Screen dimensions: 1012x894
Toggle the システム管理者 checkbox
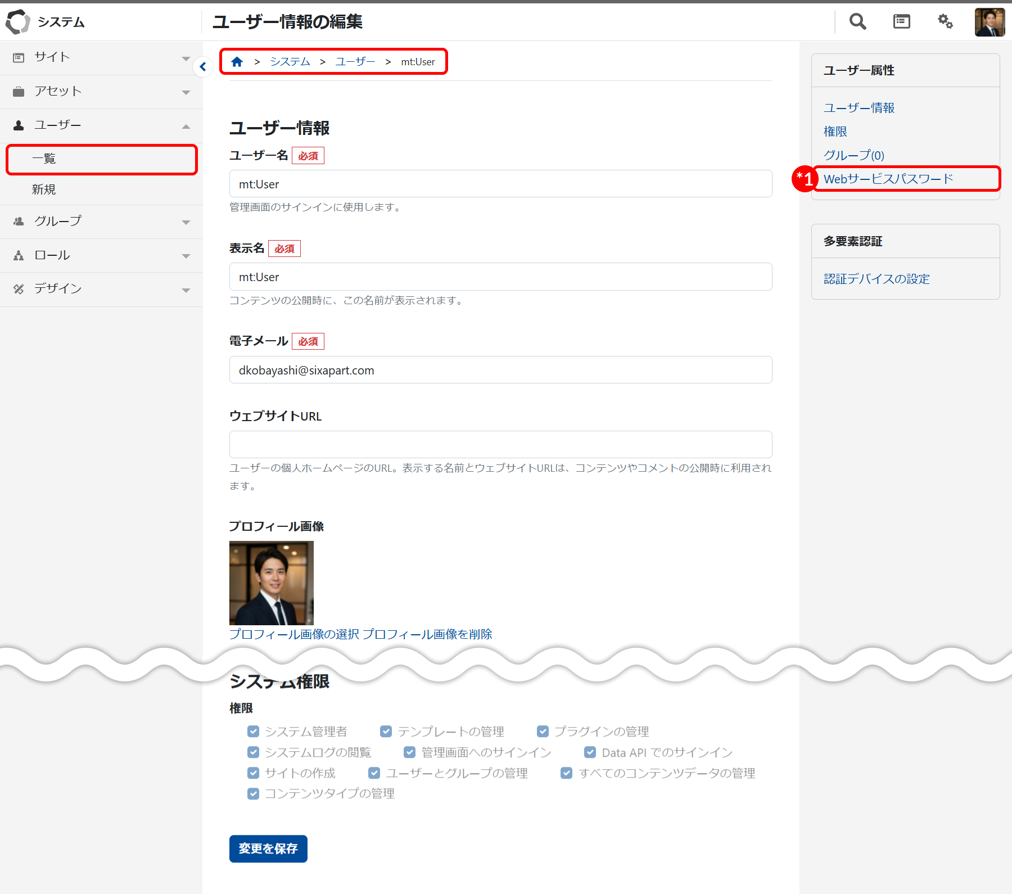tap(254, 732)
